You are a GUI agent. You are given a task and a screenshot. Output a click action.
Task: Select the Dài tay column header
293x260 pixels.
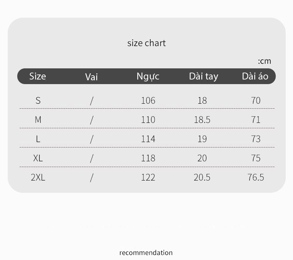point(204,76)
